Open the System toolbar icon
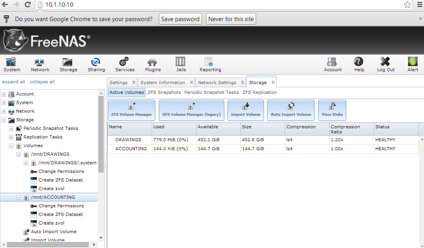 12,65
